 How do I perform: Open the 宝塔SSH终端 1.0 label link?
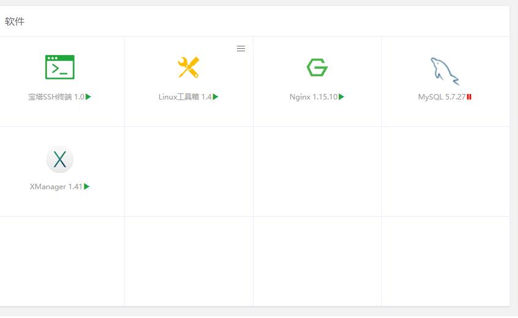tap(56, 97)
